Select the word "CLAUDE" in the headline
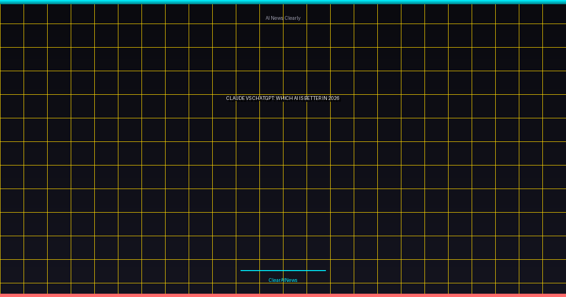The height and width of the screenshot is (297, 566). [x=235, y=98]
